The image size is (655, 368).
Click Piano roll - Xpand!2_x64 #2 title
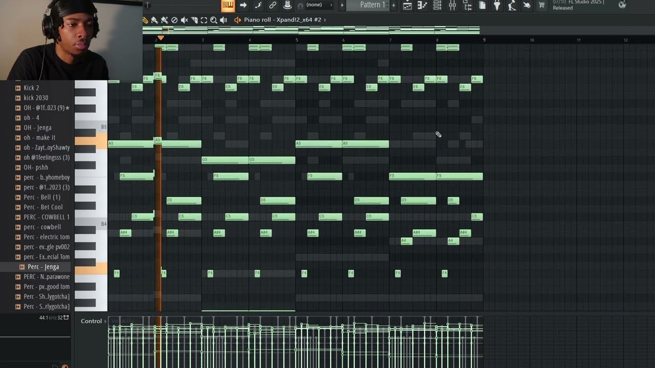282,20
